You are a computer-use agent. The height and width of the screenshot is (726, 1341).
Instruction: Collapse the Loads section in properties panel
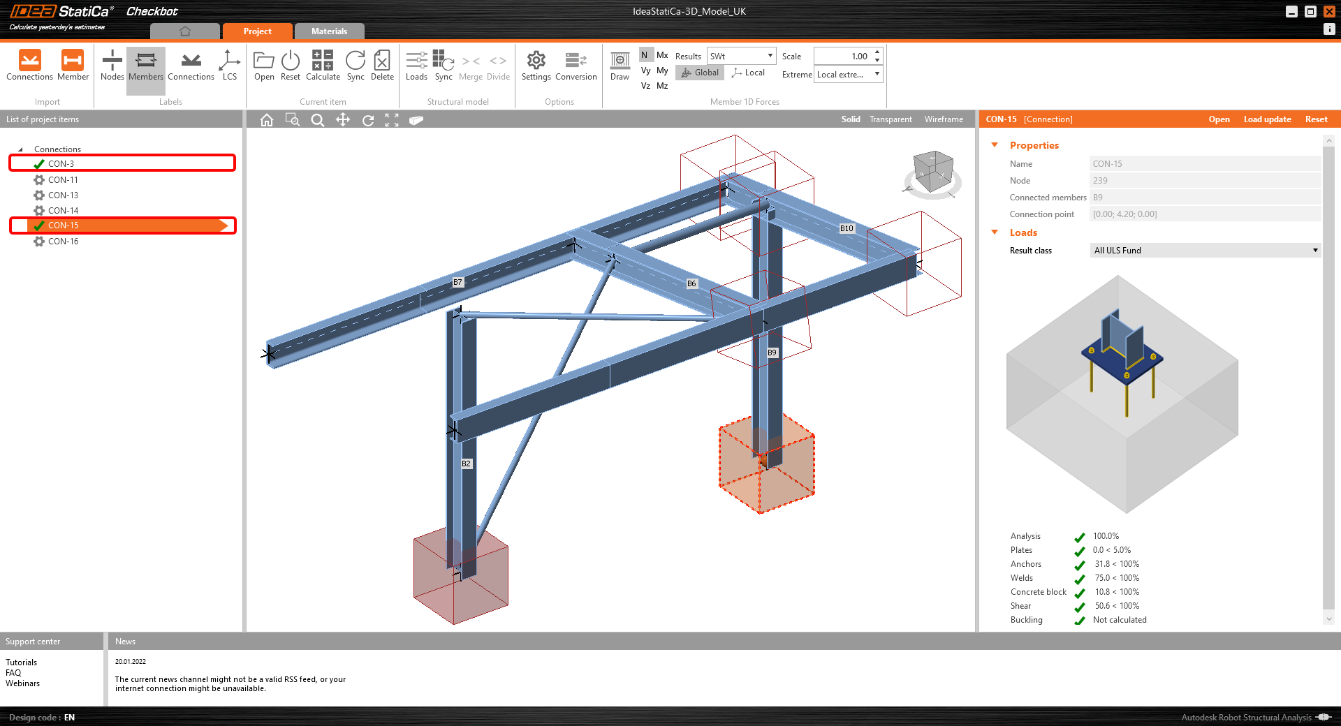click(995, 232)
